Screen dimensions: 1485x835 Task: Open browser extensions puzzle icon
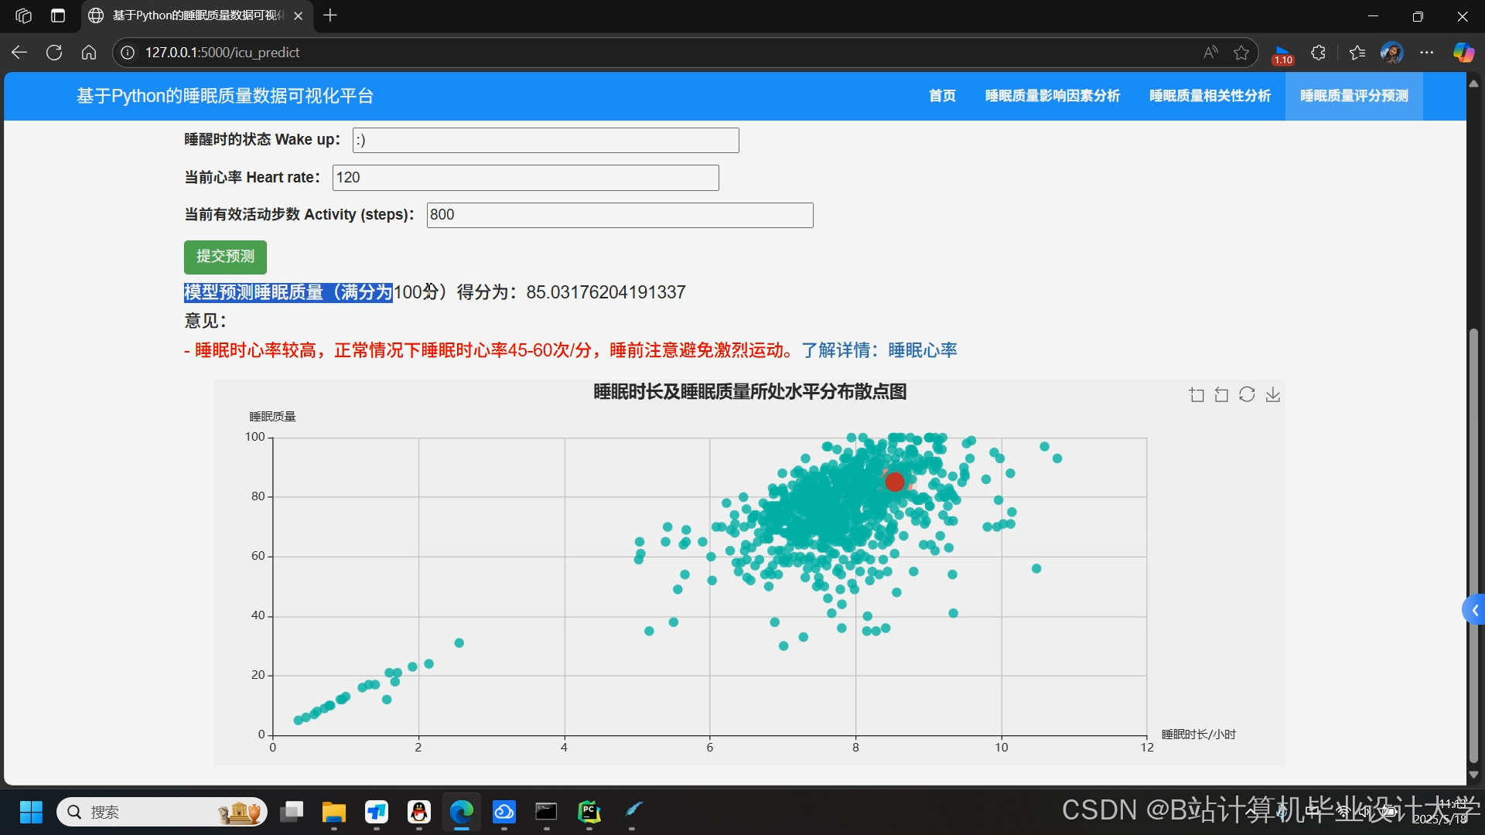[1319, 53]
